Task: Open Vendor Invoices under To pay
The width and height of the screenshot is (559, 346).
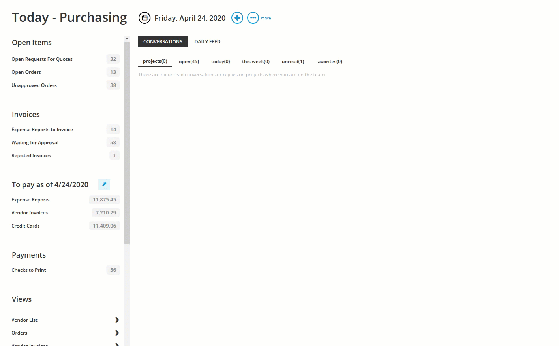Action: (30, 213)
